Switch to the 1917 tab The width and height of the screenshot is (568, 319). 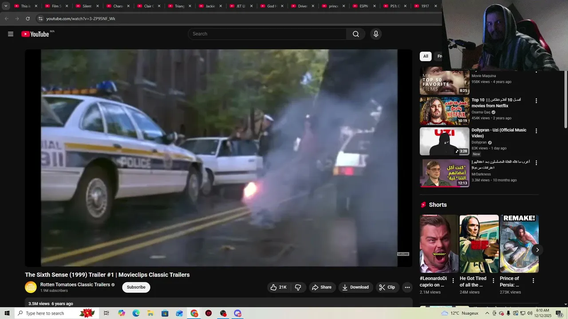click(425, 6)
